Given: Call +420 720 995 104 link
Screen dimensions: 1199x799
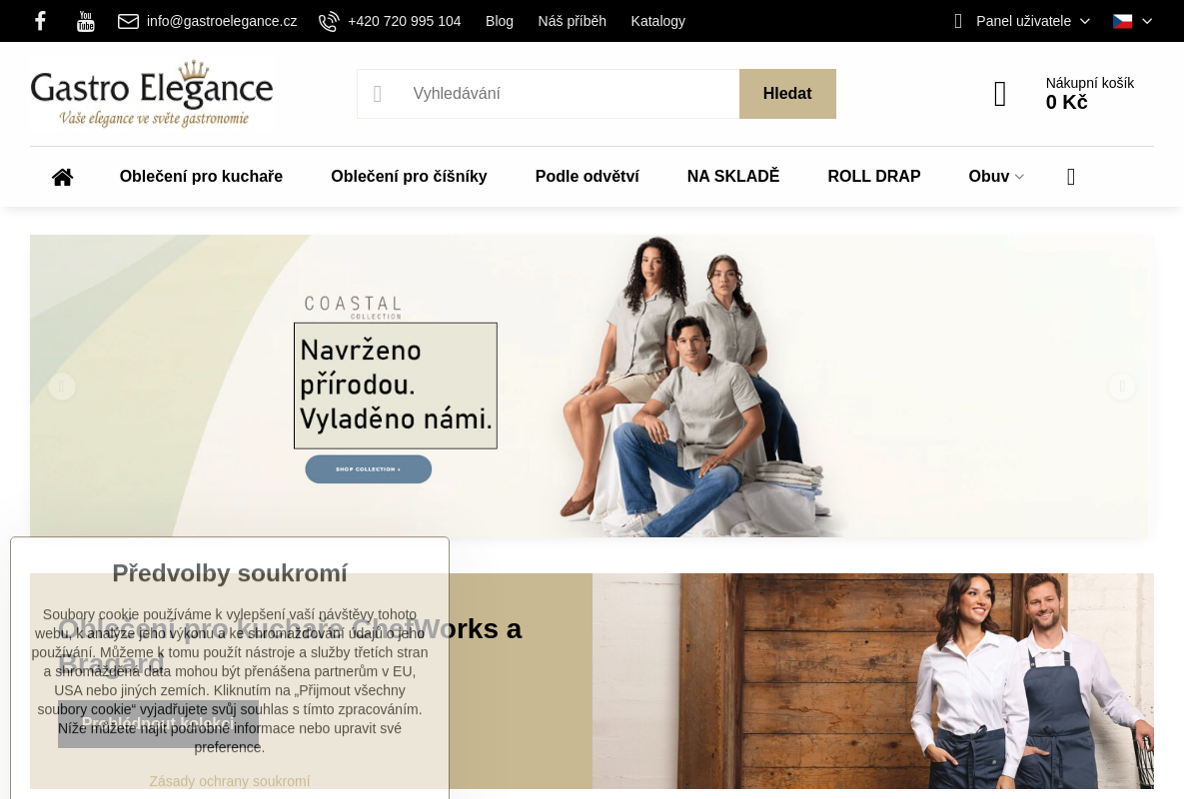Looking at the screenshot, I should 405,21.
